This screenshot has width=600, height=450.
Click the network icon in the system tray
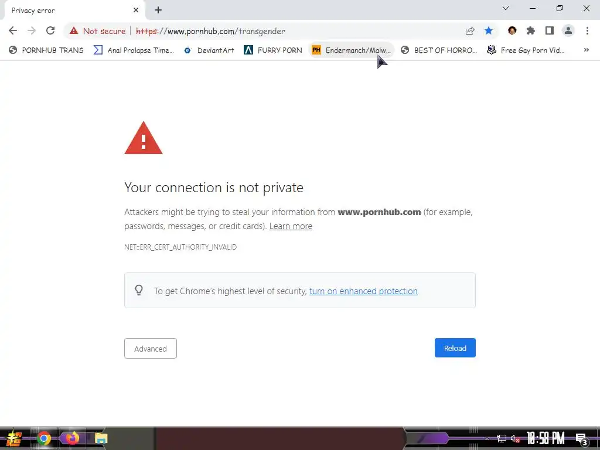tap(502, 438)
